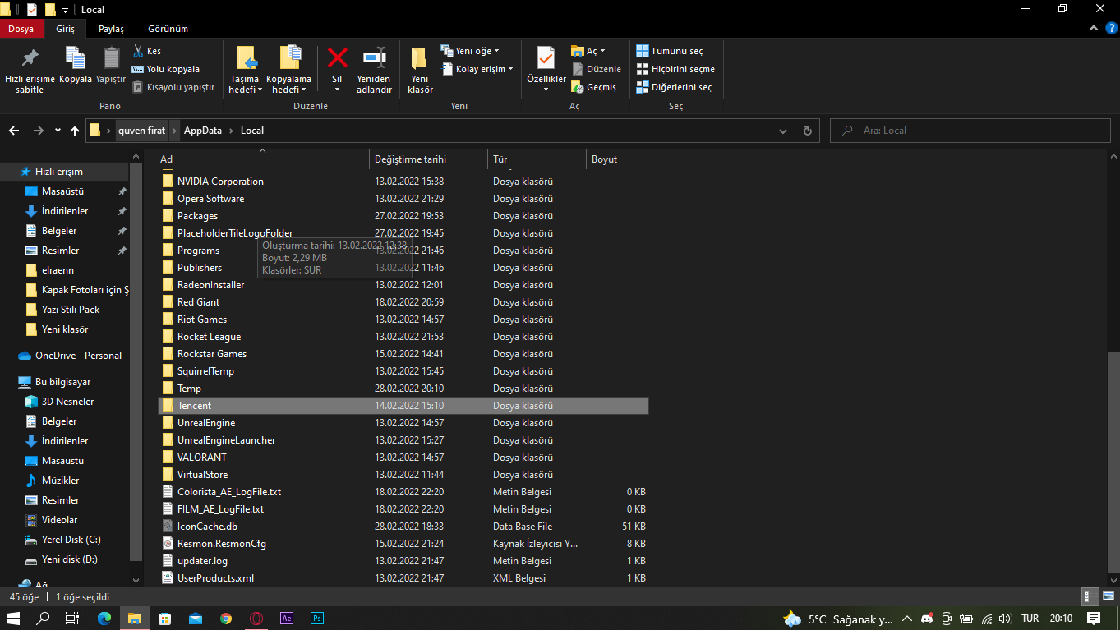The height and width of the screenshot is (630, 1120).
Task: Open the Dosya menu tab
Action: (x=21, y=29)
